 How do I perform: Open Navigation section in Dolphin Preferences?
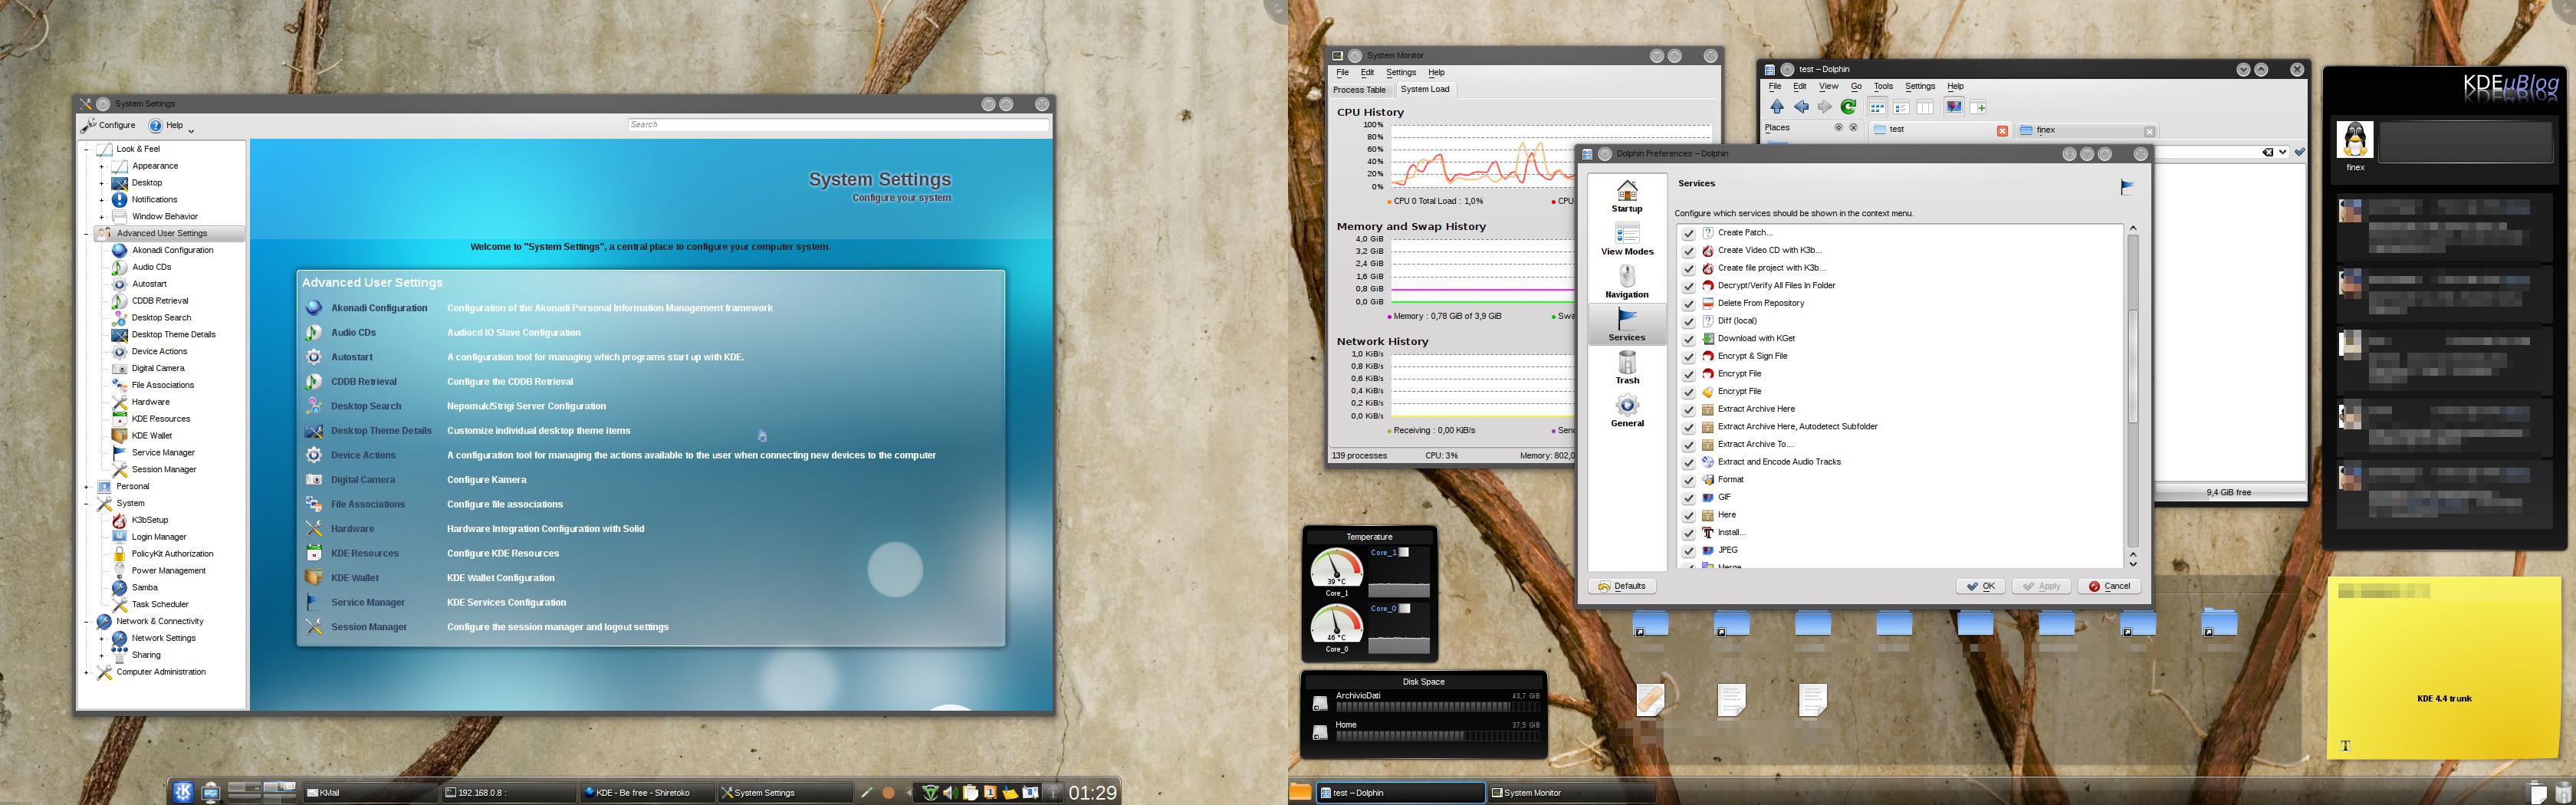coord(1627,281)
